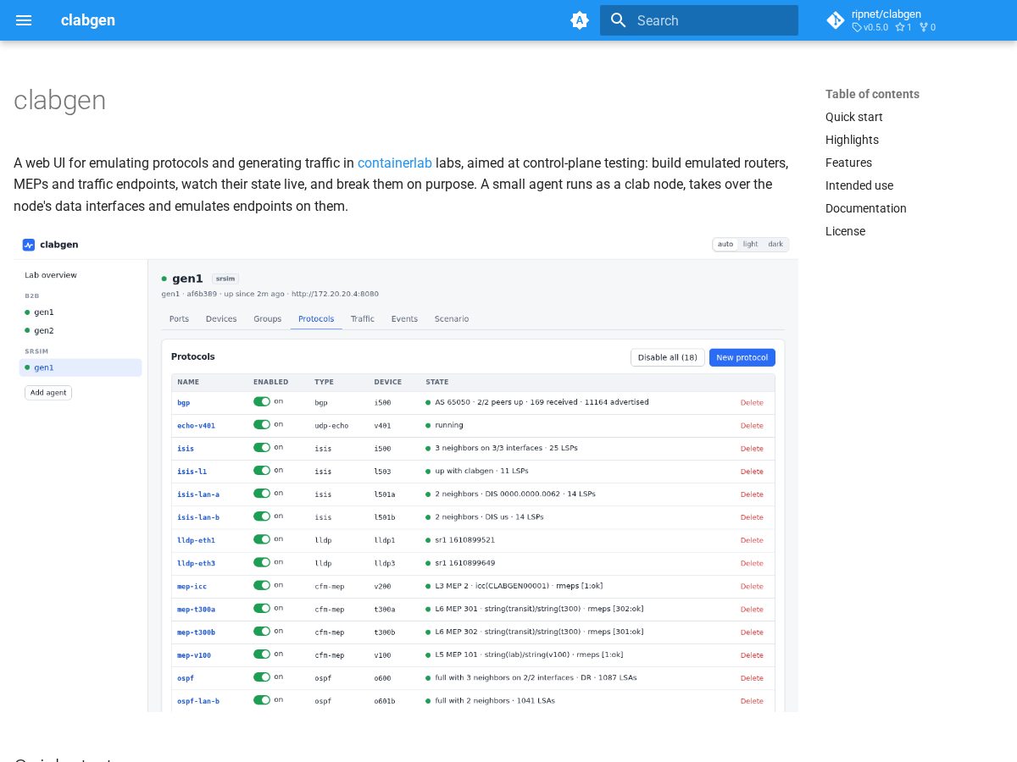Open Lab overview in the sidebar

coord(51,275)
